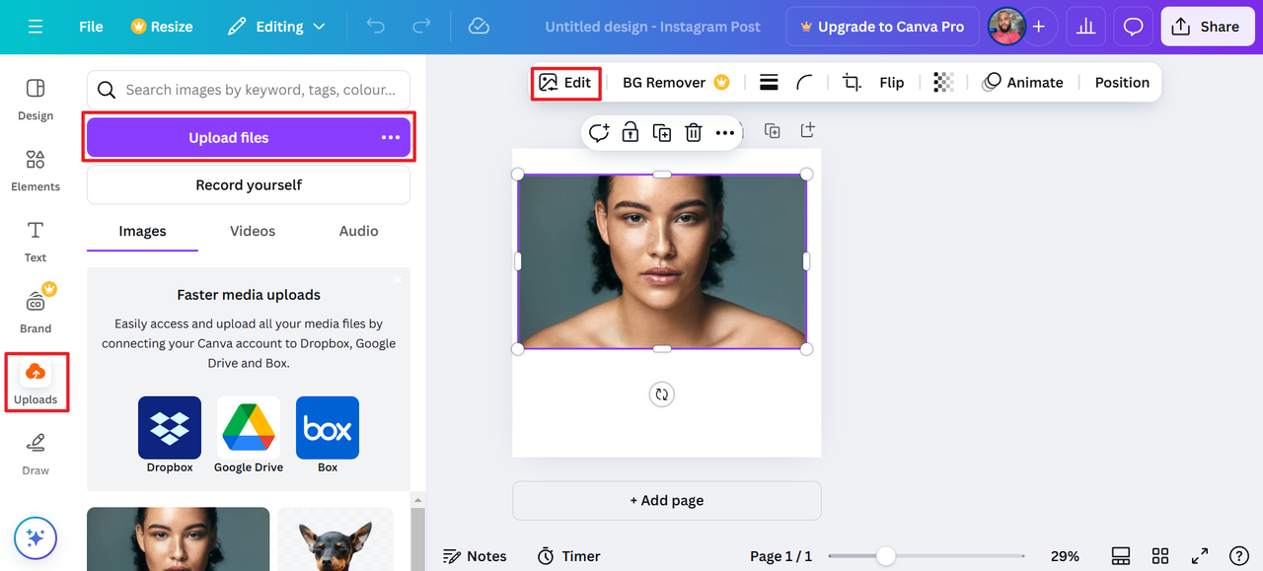Switch to the Audio tab
The image size is (1263, 571).
click(359, 231)
